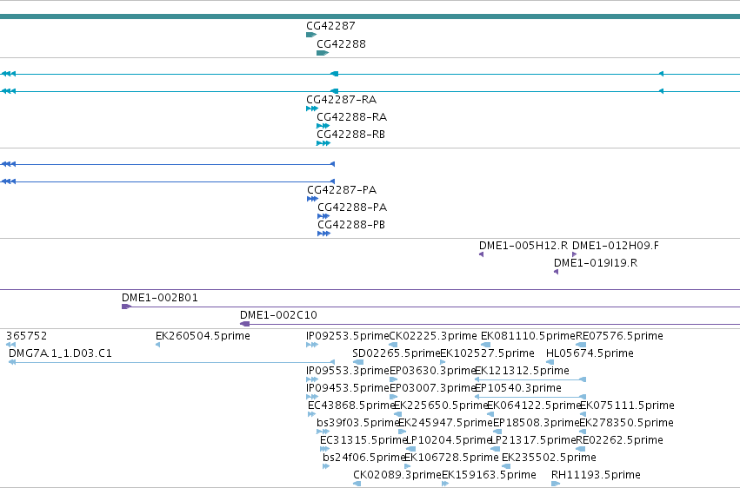Select the DME1-002C10 clone label
Screen dimensions: 740x488
point(278,315)
